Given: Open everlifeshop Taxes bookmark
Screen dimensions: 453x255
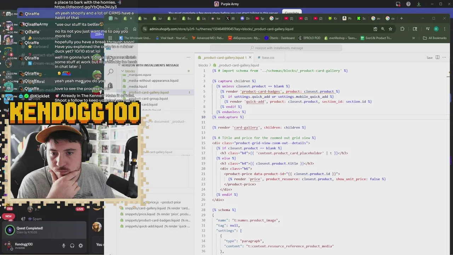Looking at the screenshot, I should coord(340,38).
